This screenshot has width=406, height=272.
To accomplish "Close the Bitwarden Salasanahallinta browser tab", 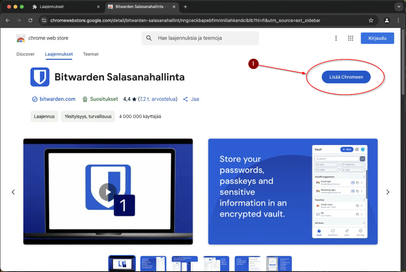I will (x=174, y=7).
